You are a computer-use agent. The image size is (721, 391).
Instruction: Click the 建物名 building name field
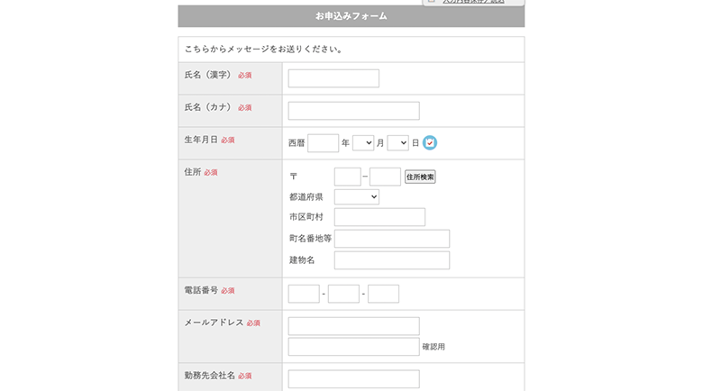click(391, 260)
